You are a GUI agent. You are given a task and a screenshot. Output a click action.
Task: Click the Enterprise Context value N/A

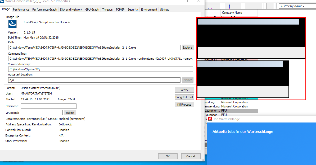coord(61,136)
